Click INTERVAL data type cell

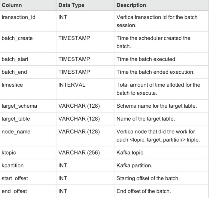[x=85, y=89]
